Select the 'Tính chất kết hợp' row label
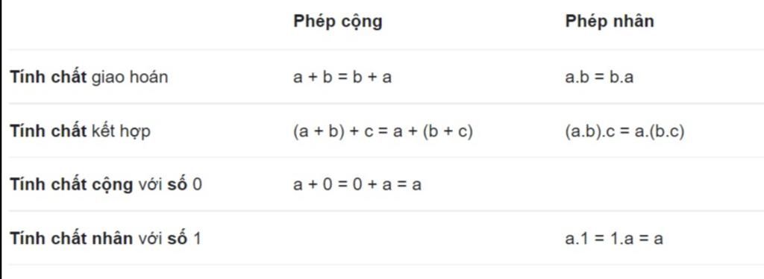Viewport: 764px width, 279px height. [x=80, y=131]
